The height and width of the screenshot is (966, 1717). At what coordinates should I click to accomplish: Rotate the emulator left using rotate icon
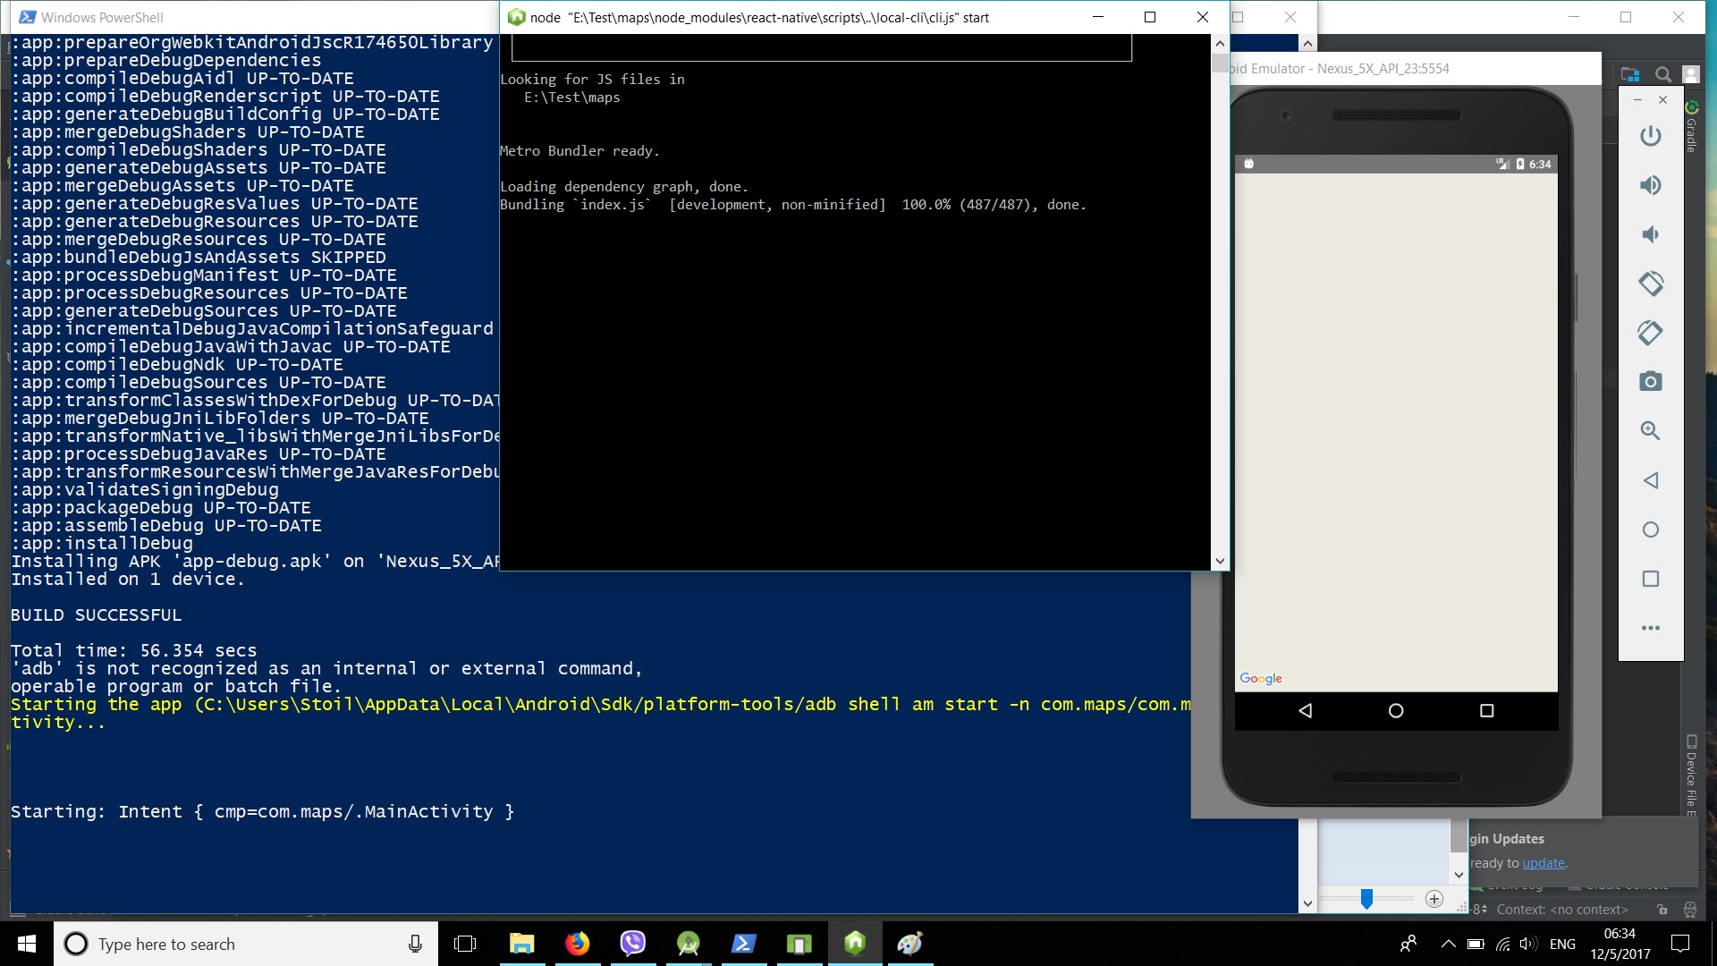[x=1650, y=284]
